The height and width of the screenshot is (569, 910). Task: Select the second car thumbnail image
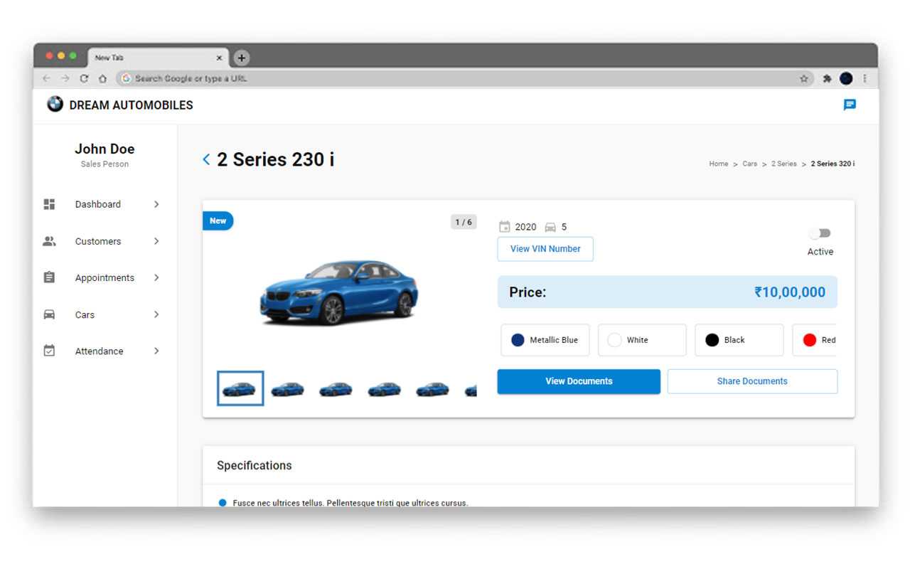coord(288,389)
